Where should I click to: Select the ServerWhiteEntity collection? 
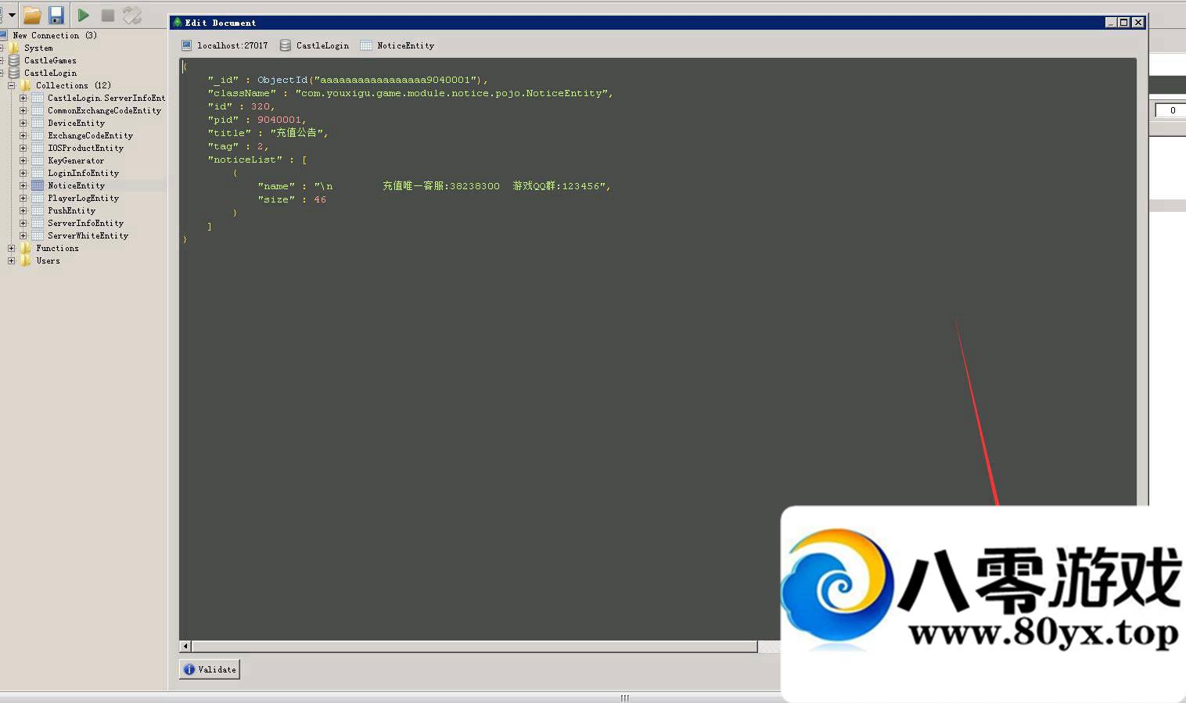pos(88,235)
